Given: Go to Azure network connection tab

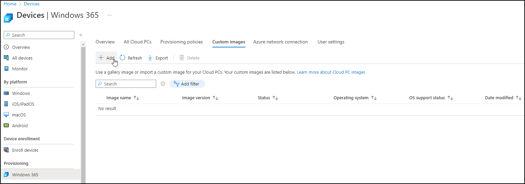Looking at the screenshot, I should click(280, 42).
